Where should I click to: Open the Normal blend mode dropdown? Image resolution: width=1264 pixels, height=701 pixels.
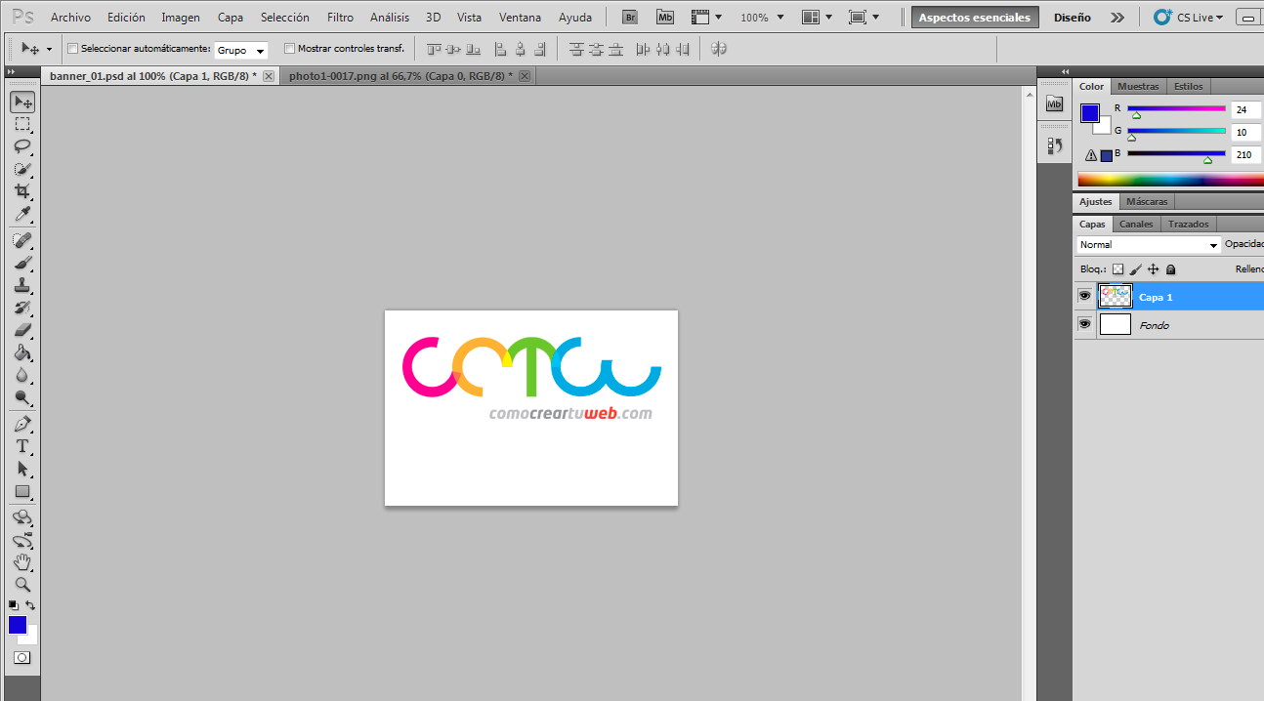point(1149,245)
